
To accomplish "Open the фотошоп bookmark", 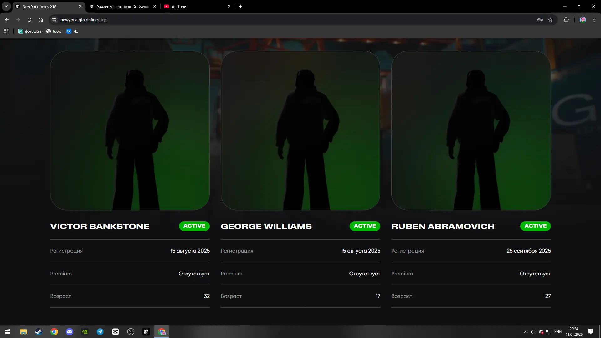I will (30, 31).
